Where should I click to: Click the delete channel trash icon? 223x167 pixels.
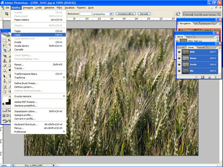pos(215,77)
